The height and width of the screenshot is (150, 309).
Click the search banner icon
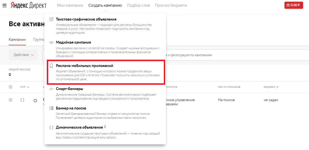click(51, 108)
